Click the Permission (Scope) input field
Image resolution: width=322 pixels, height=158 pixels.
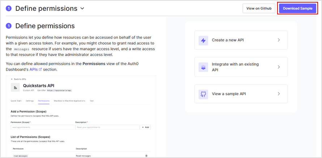[x=42, y=127]
